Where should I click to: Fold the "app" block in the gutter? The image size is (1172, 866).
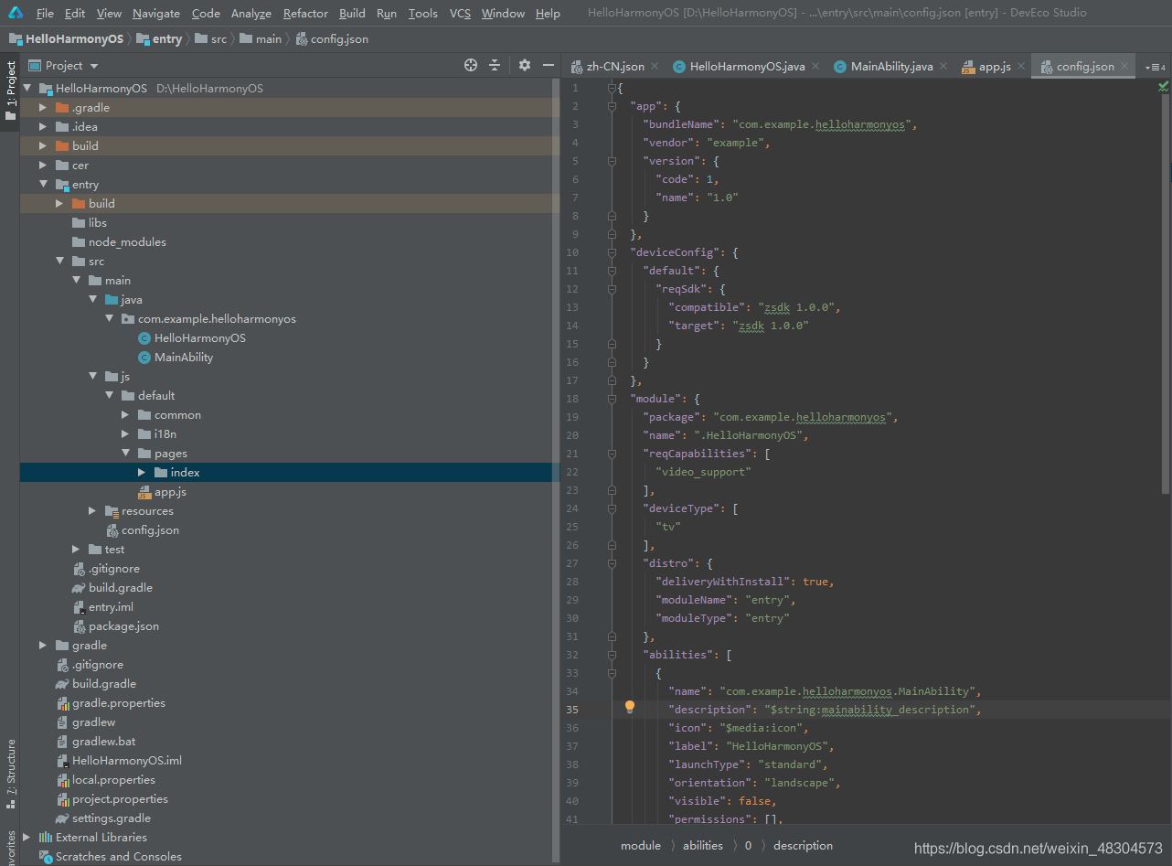[612, 106]
